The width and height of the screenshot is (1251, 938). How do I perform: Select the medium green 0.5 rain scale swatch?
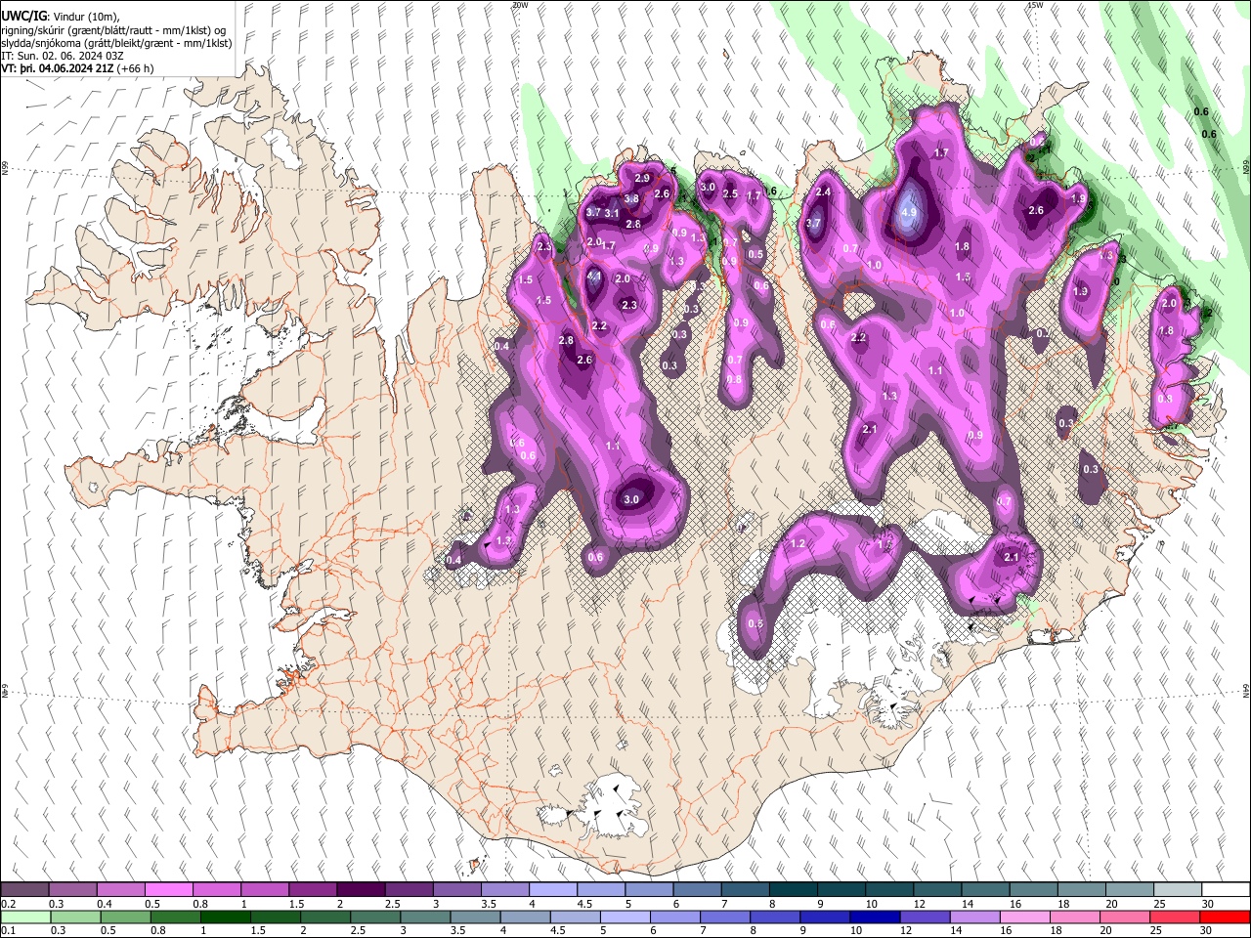pos(125,917)
